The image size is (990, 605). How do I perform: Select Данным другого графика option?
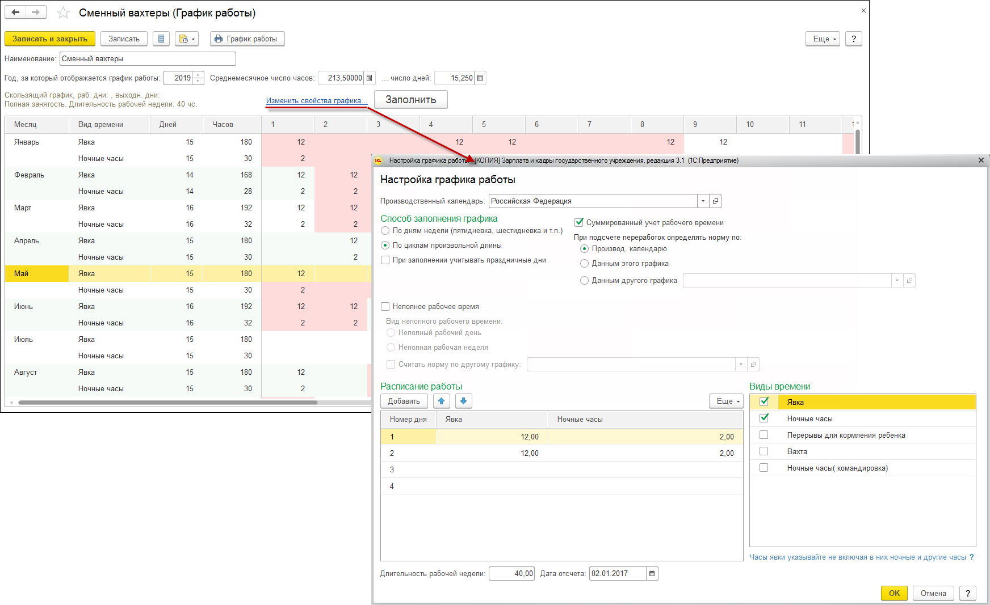(584, 281)
